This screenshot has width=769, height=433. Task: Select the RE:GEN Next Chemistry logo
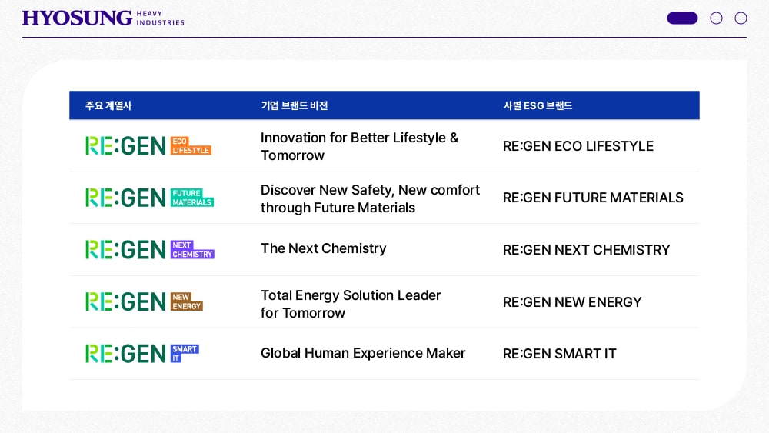tap(150, 250)
